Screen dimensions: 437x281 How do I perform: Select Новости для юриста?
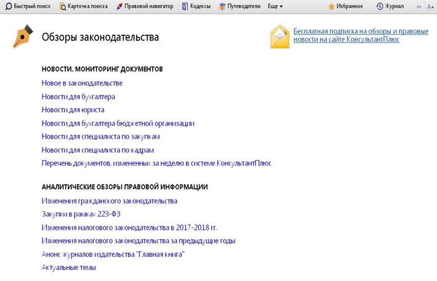coord(73,110)
